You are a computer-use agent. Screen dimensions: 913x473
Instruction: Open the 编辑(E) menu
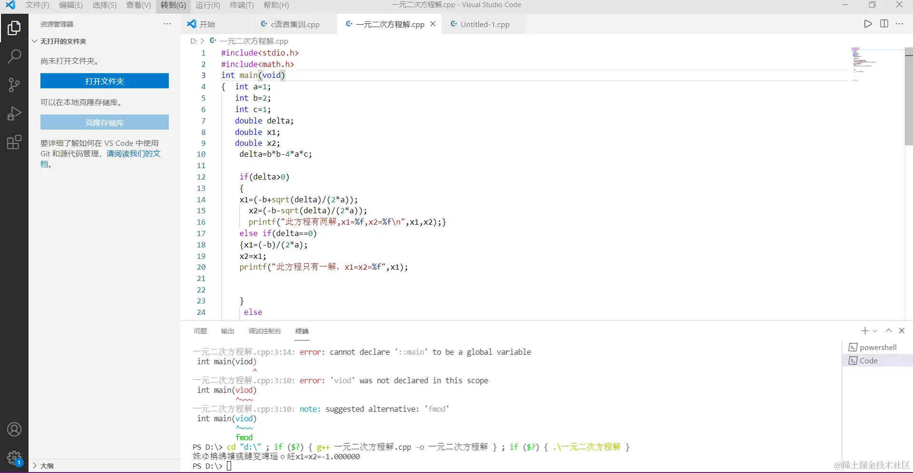coord(71,5)
